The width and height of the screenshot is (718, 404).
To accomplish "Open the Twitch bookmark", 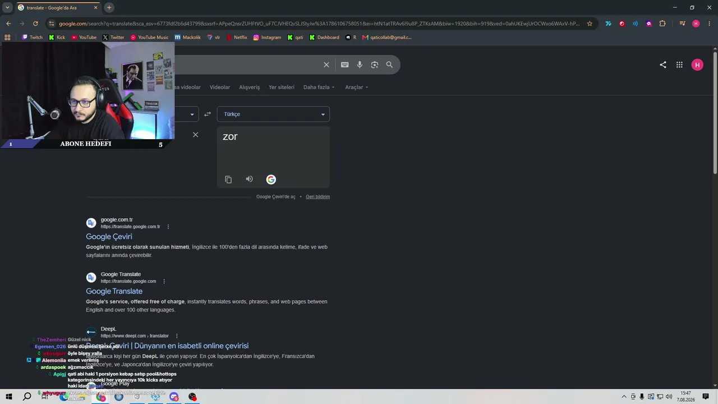I will (x=32, y=38).
